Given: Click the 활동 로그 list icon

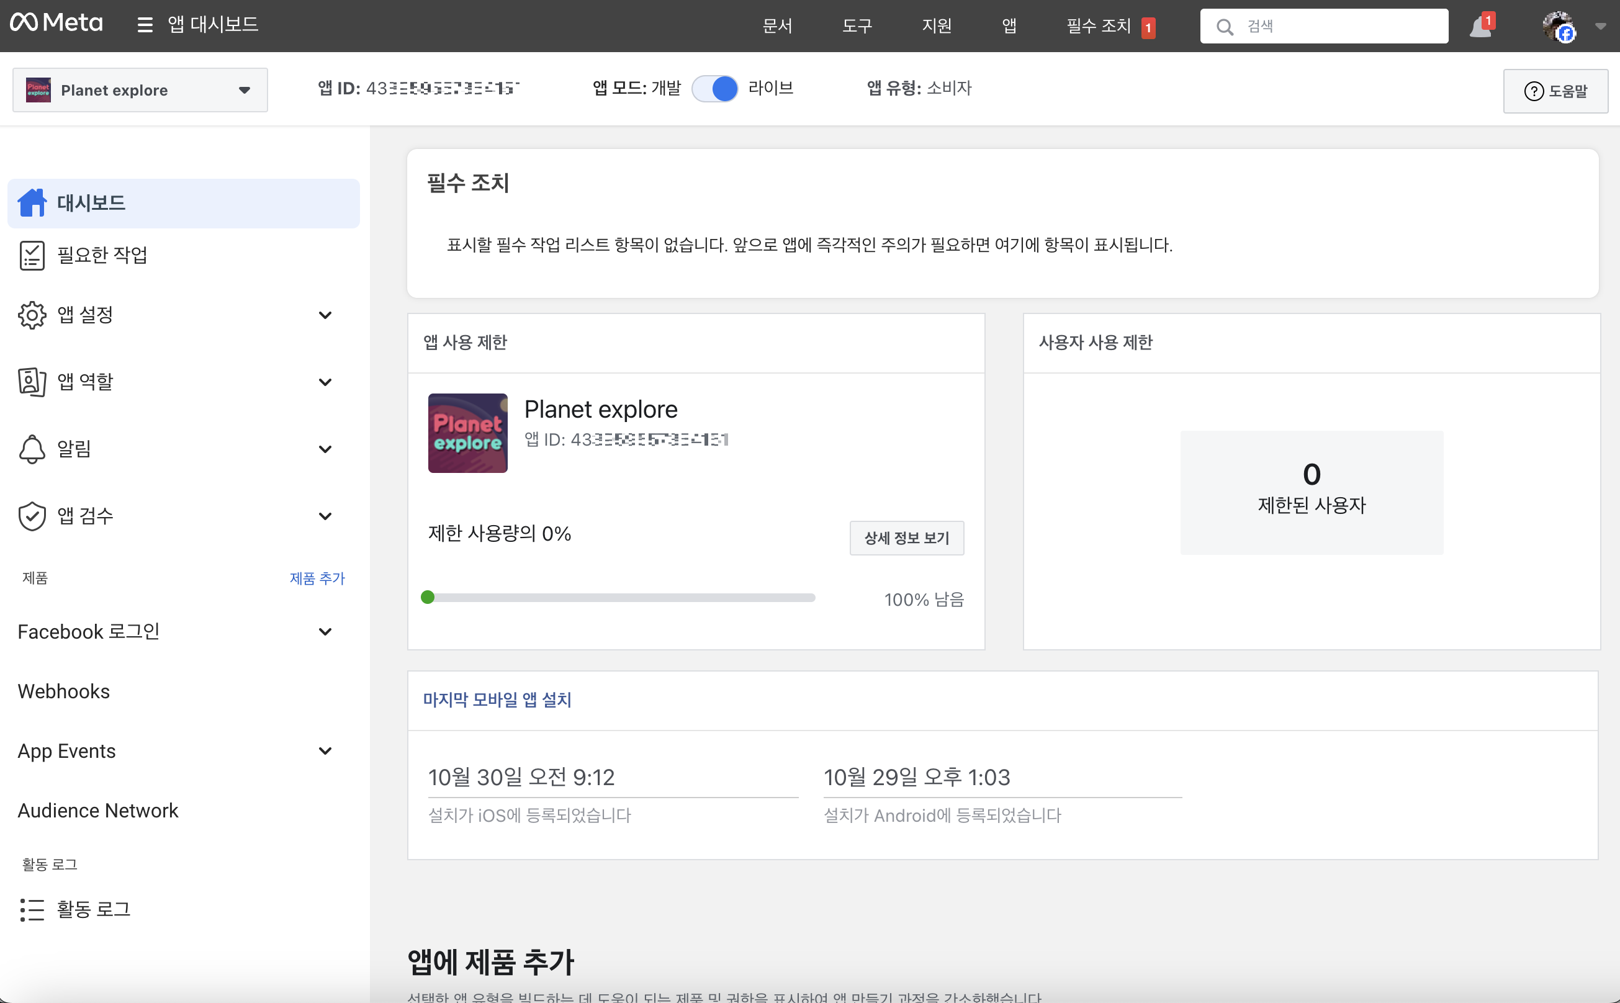Looking at the screenshot, I should coord(32,909).
